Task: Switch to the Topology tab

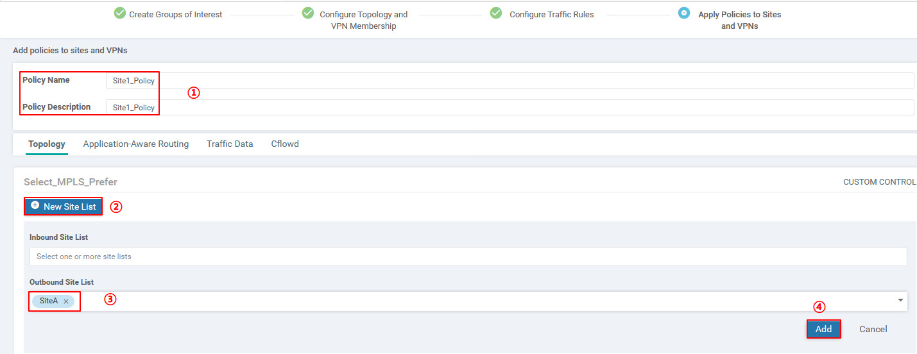Action: [47, 144]
